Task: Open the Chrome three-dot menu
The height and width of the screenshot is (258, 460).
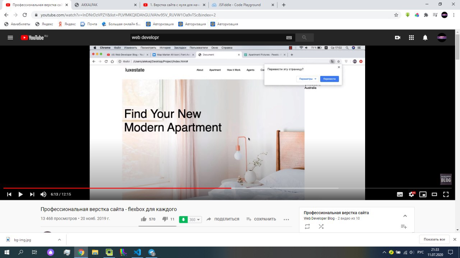Action: [x=454, y=15]
